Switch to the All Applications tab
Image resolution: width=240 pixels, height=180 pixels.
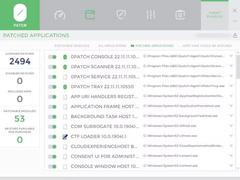112,46
